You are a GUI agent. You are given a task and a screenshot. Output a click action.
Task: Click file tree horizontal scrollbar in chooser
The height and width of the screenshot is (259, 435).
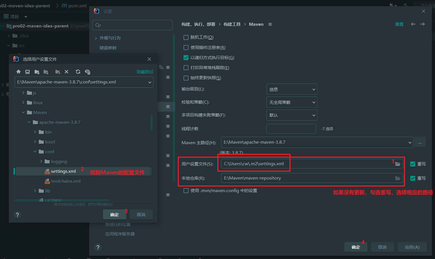62,200
